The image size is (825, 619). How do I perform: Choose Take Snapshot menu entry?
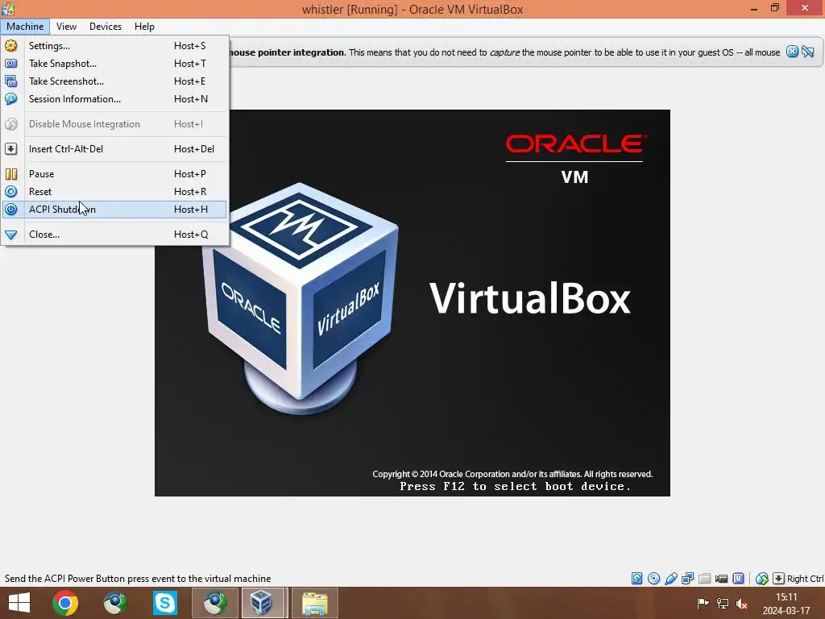pyautogui.click(x=114, y=64)
